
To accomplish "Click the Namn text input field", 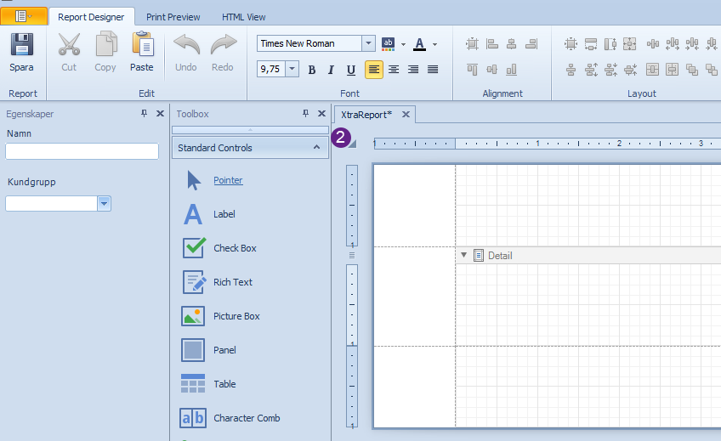I will 82,151.
